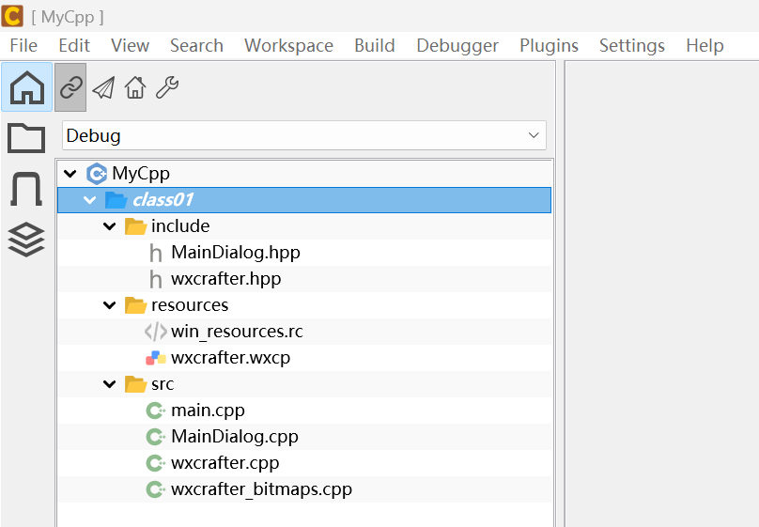Open the tabs sidebar icon below folder
The width and height of the screenshot is (759, 527).
pos(26,189)
